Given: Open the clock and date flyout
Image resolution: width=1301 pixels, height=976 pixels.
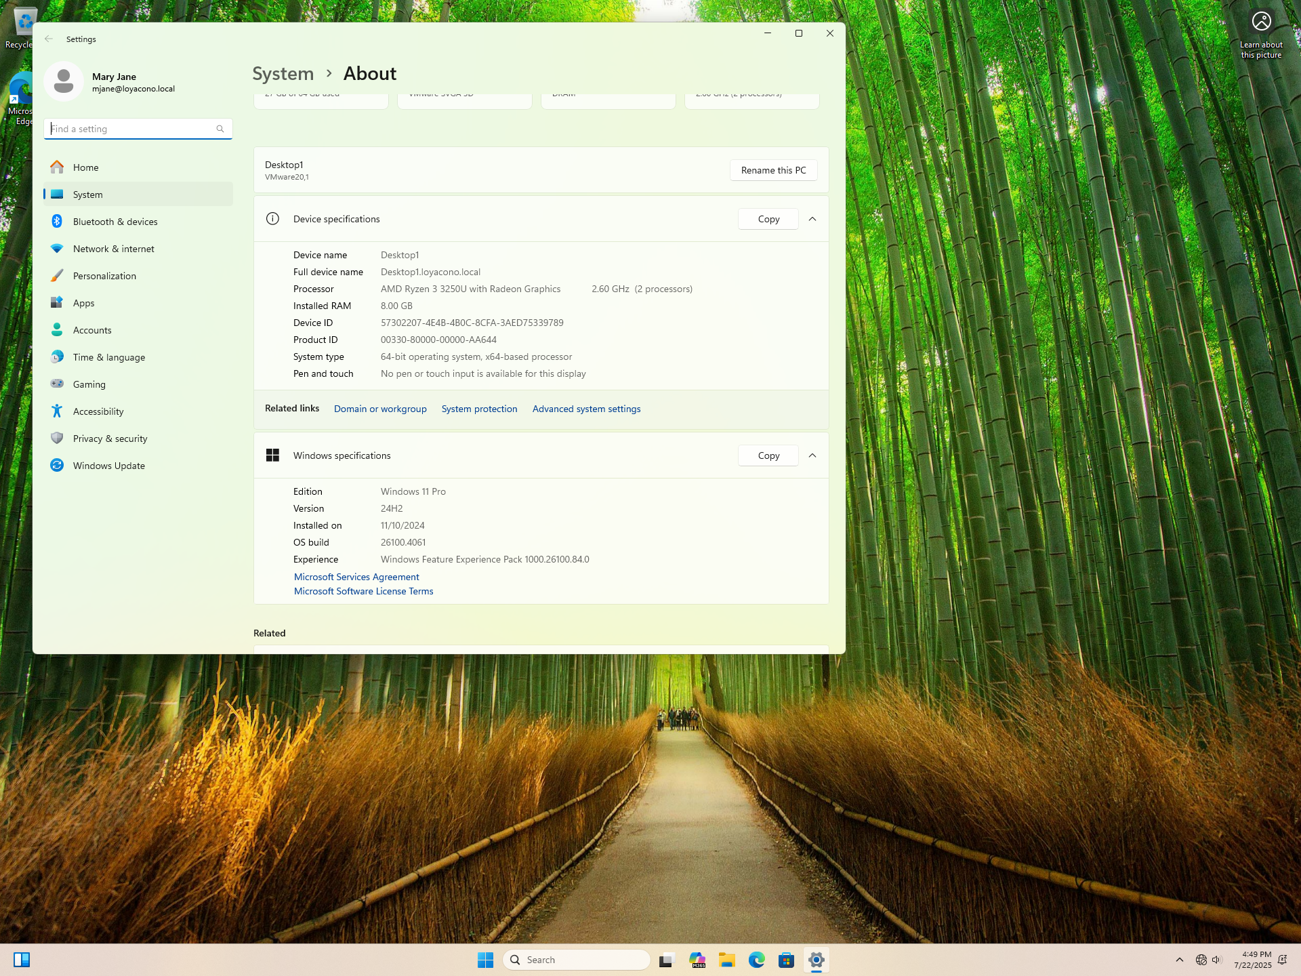Looking at the screenshot, I should click(x=1252, y=960).
